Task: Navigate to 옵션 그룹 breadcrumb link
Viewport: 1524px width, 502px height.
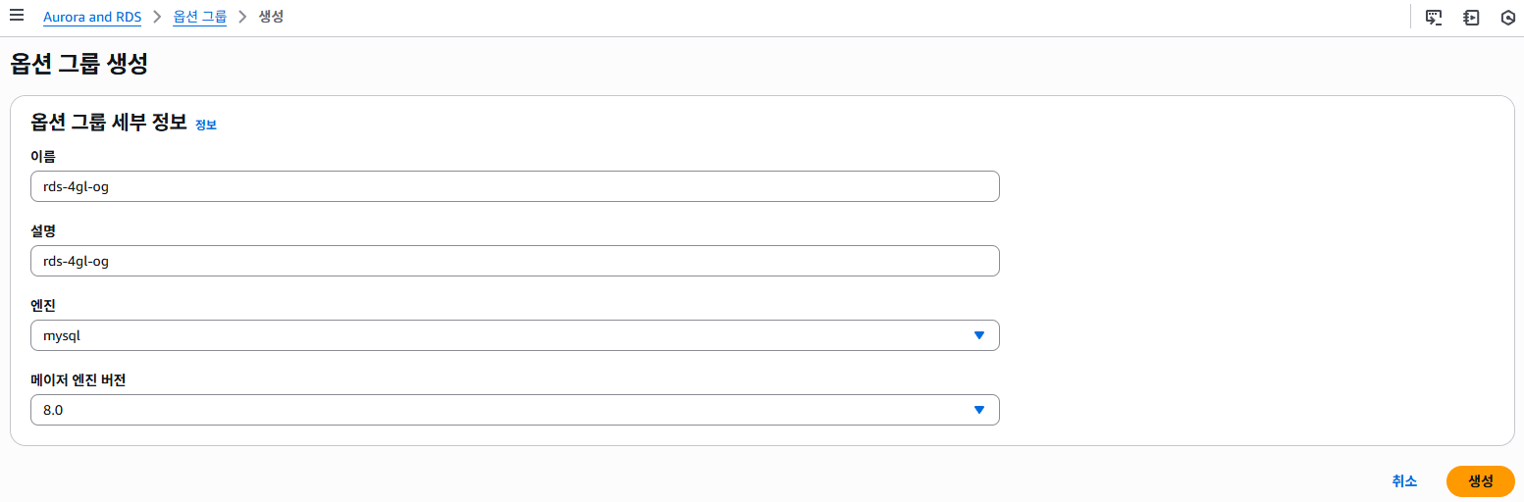Action: pyautogui.click(x=199, y=18)
